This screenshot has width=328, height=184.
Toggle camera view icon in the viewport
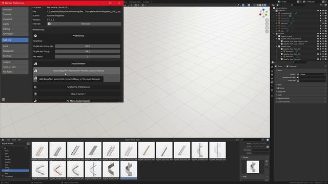point(267,28)
